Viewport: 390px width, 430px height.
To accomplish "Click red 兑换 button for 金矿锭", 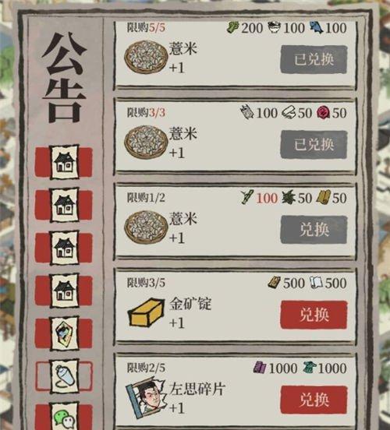I will [314, 315].
